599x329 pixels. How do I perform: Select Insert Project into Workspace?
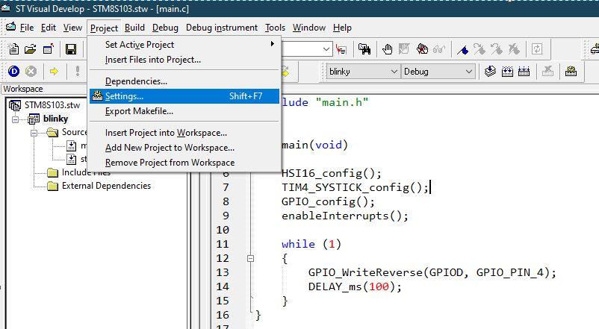click(184, 133)
